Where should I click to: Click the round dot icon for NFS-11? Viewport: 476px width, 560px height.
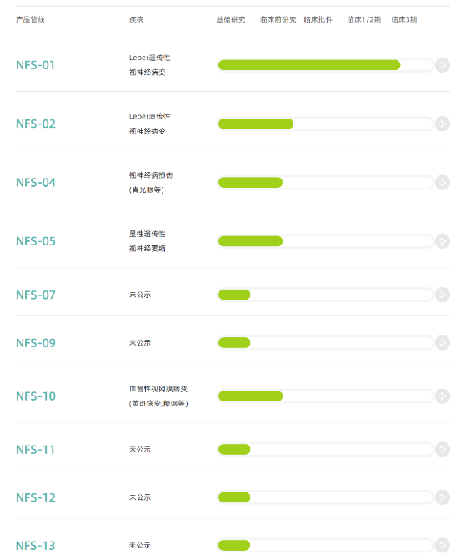[443, 449]
